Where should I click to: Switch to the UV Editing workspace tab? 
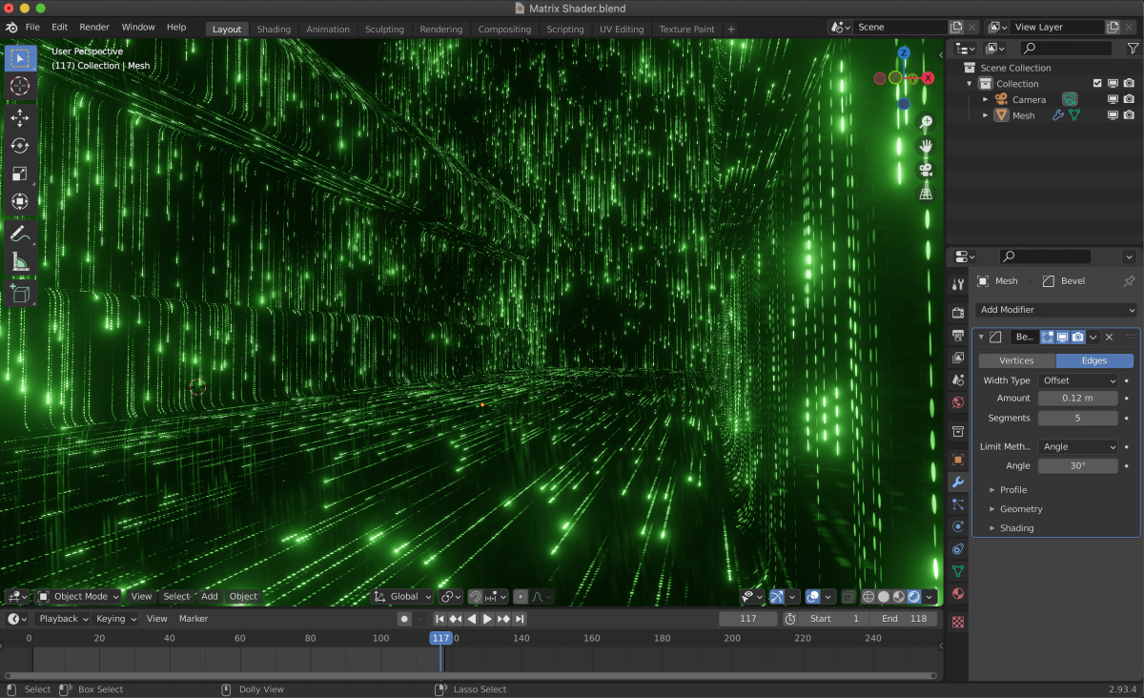[621, 30]
